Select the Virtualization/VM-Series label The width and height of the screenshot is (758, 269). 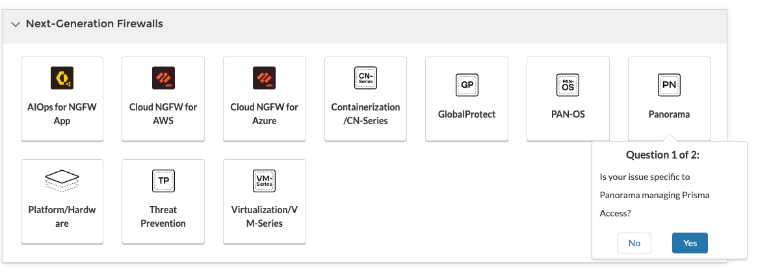264,216
